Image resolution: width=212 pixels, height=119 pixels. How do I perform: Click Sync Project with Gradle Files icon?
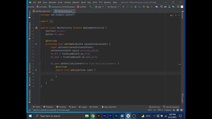[165, 7]
